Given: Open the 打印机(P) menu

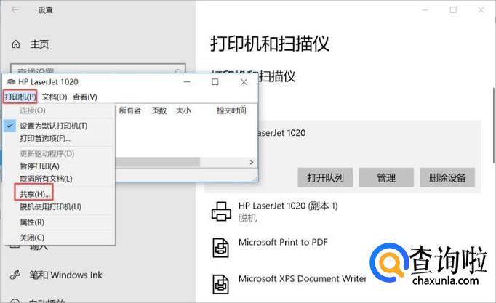Looking at the screenshot, I should pos(20,97).
